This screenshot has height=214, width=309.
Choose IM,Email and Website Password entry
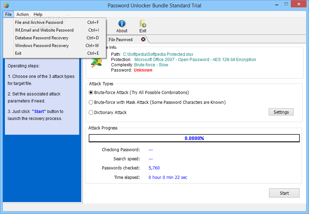tap(55, 30)
